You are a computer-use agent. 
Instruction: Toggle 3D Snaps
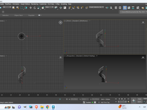click(70, 8)
